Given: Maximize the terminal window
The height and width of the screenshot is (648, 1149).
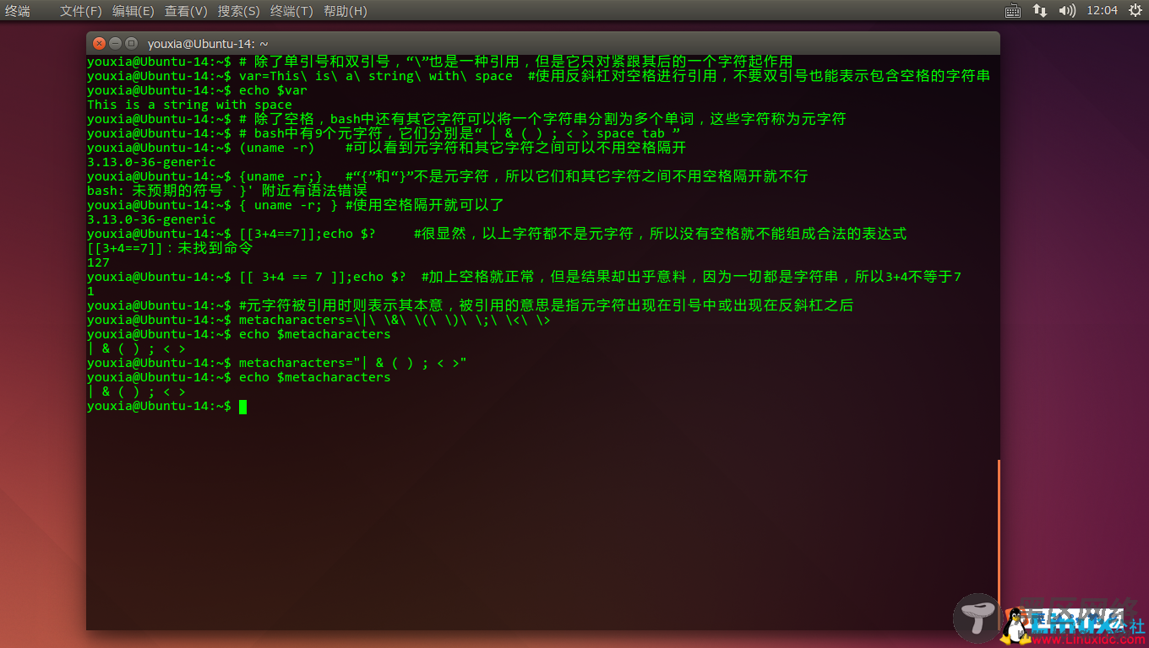Looking at the screenshot, I should 131,43.
